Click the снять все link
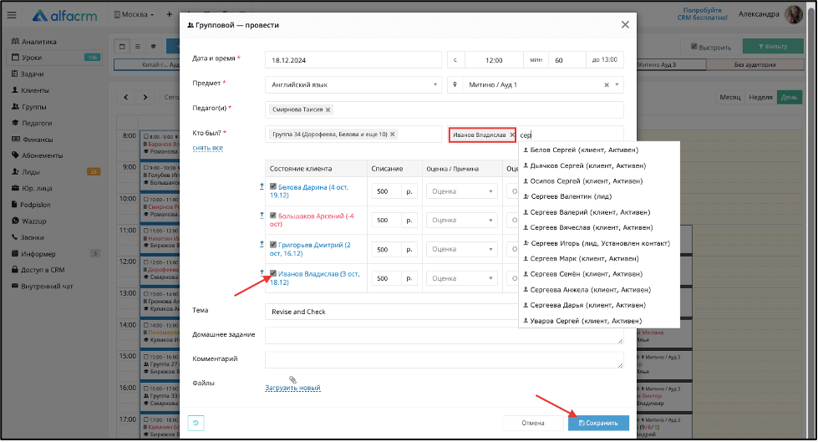Screen dimensions: 818x442 [207, 148]
